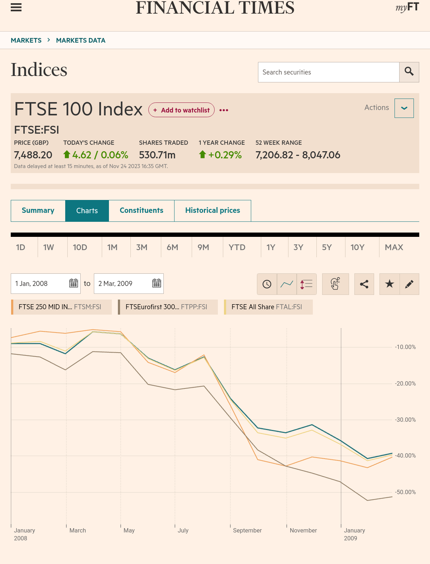The image size is (430, 564).
Task: Click the star favorite icon
Action: point(390,284)
